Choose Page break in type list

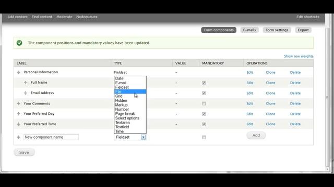130,114
